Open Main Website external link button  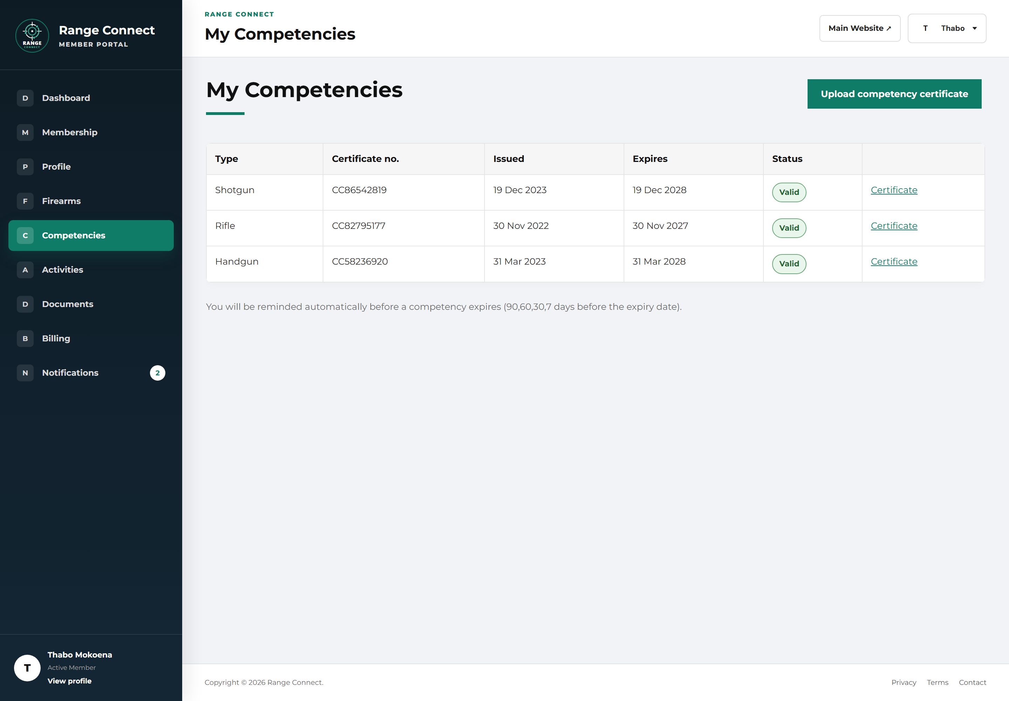point(859,28)
